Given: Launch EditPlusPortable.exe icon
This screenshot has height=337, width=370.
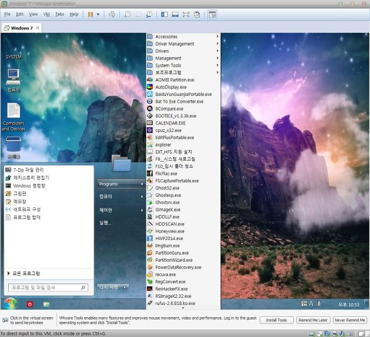Looking at the screenshot, I should click(x=150, y=137).
